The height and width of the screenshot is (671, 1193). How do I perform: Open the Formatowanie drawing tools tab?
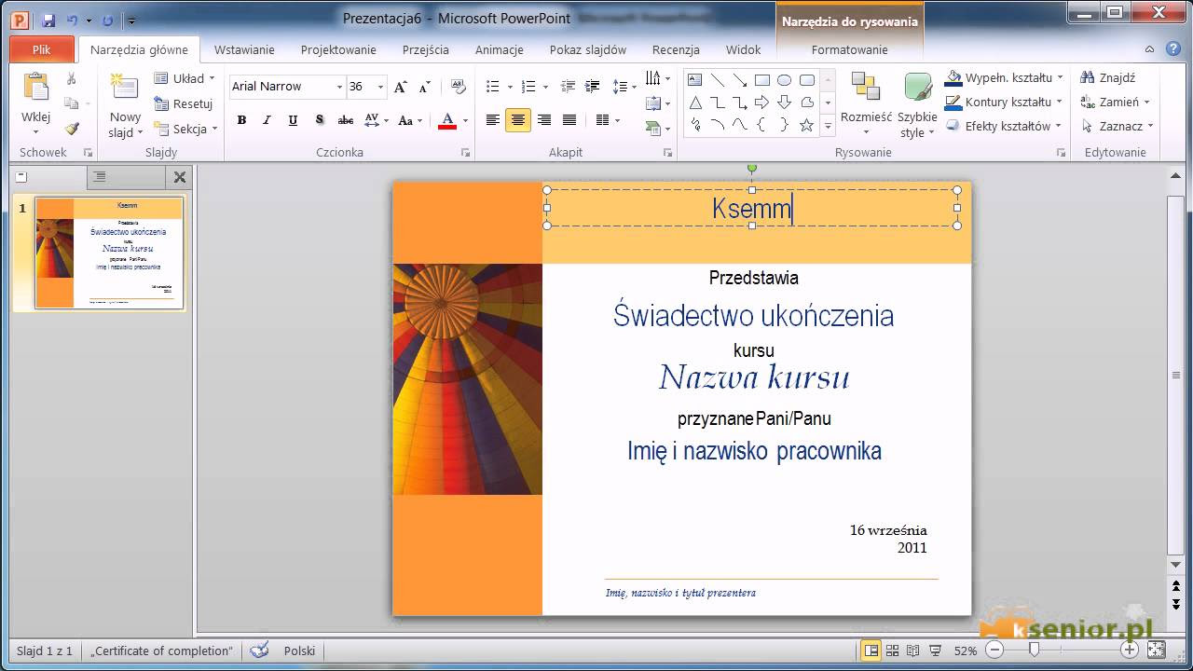[849, 49]
